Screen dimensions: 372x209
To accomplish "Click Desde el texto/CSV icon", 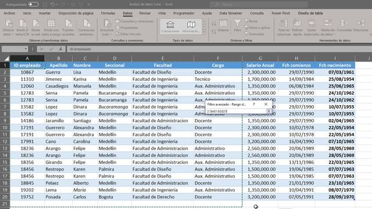I will click(x=23, y=28).
